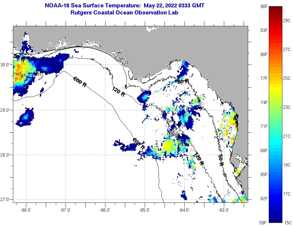Click the isolated blue patch near -88, 29 latitude
This screenshot has height=227, width=293.
pyautogui.click(x=26, y=118)
